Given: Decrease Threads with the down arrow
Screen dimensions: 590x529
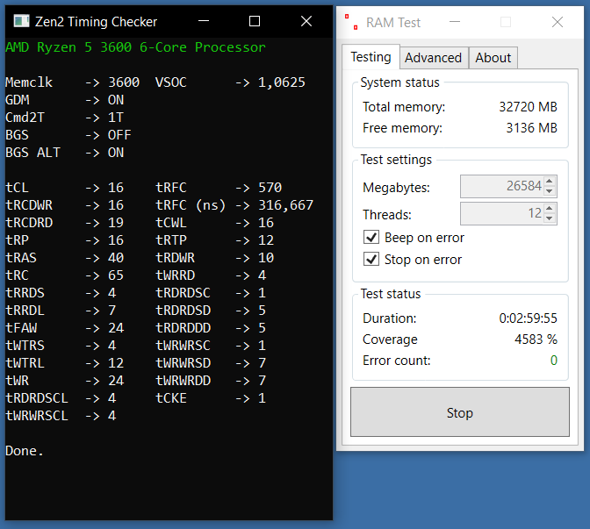Looking at the screenshot, I should coord(550,218).
